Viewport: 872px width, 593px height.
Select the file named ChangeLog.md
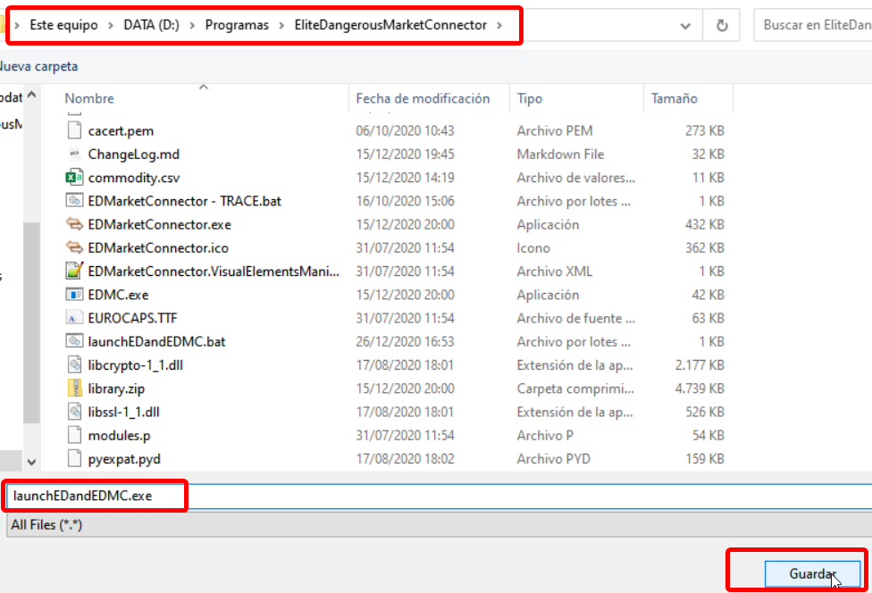[x=133, y=154]
